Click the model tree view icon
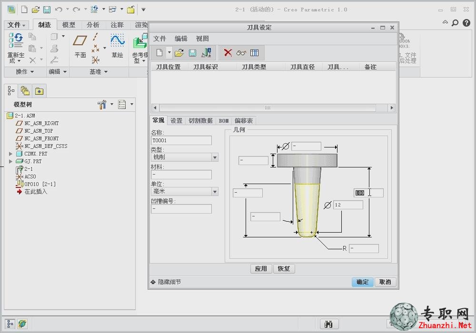The width and height of the screenshot is (476, 333). coord(11,90)
